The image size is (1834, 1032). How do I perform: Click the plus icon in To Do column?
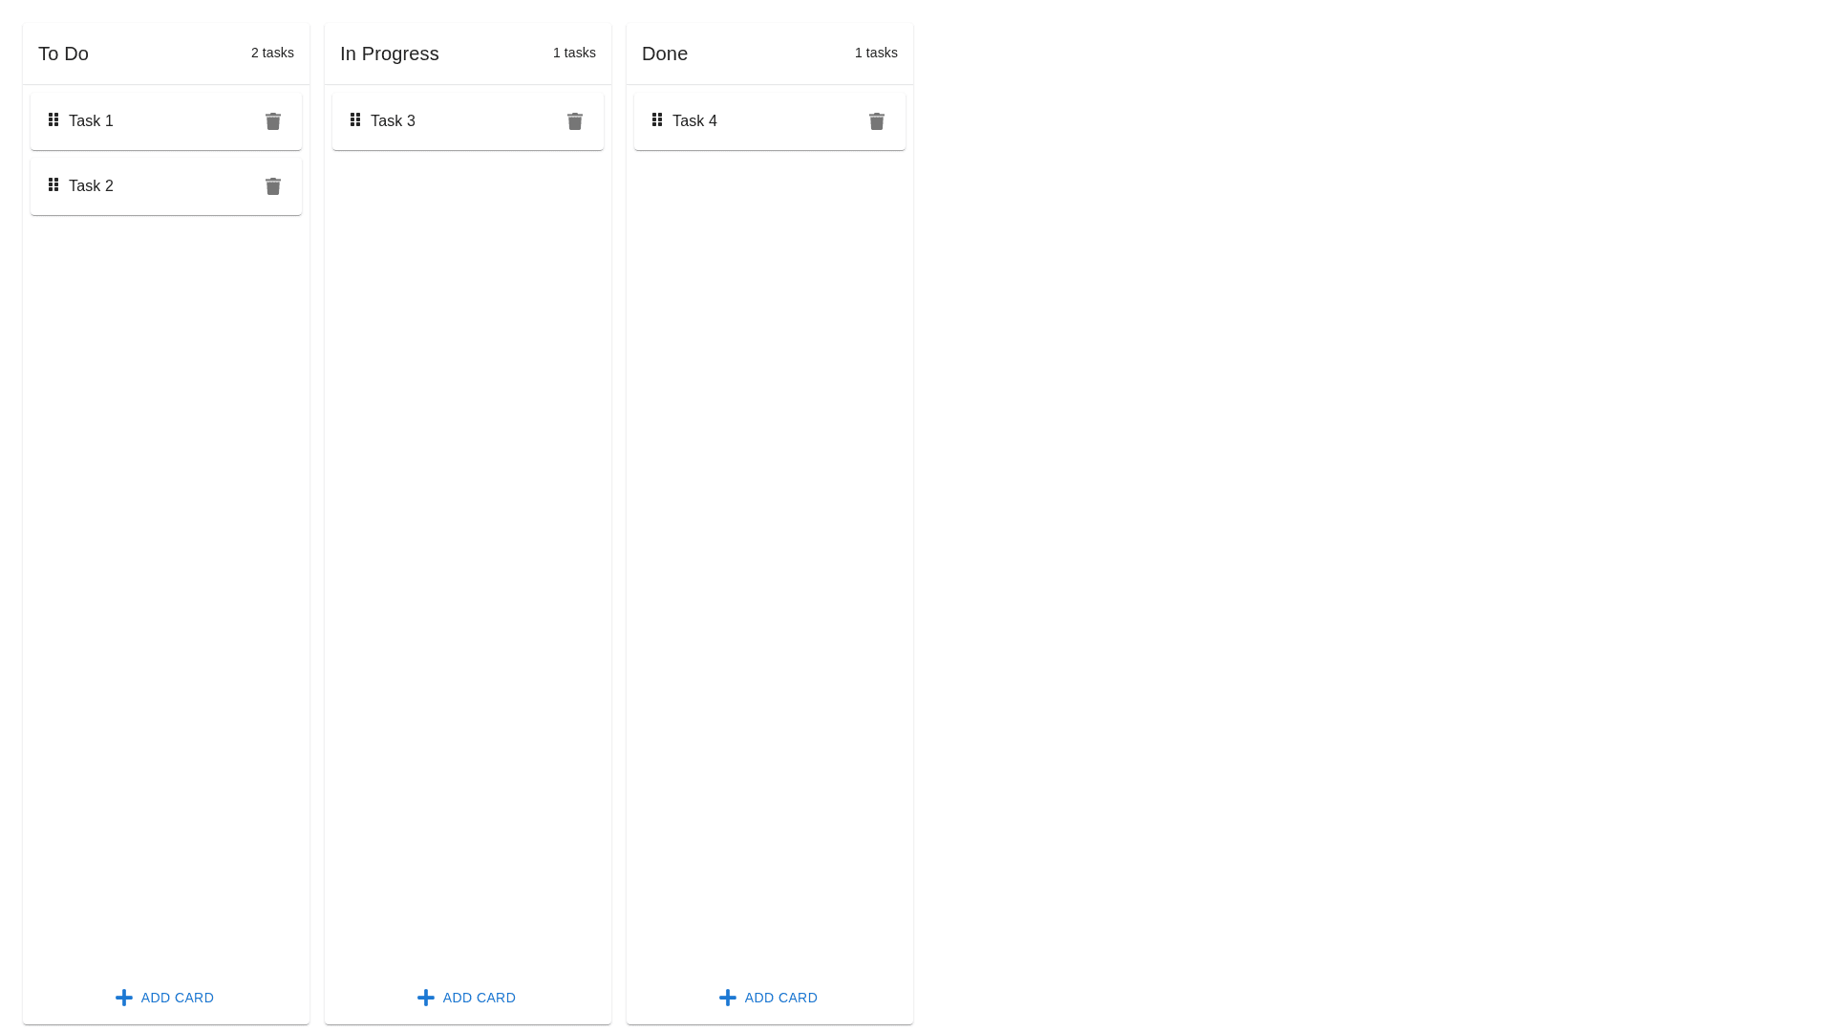tap(124, 998)
